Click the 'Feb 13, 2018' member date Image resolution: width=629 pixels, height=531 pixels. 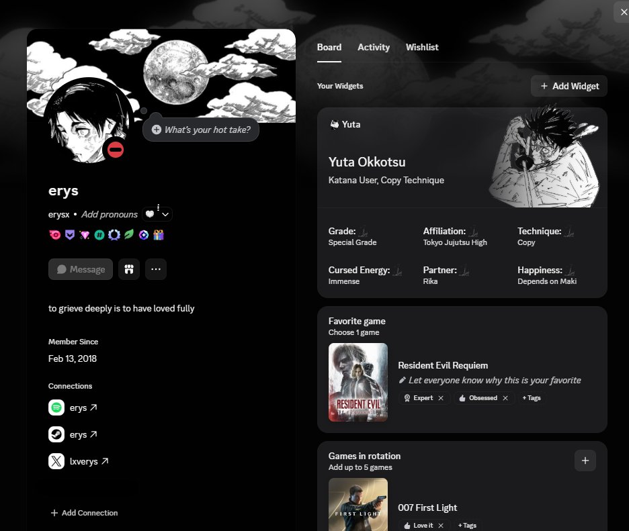[x=73, y=358]
